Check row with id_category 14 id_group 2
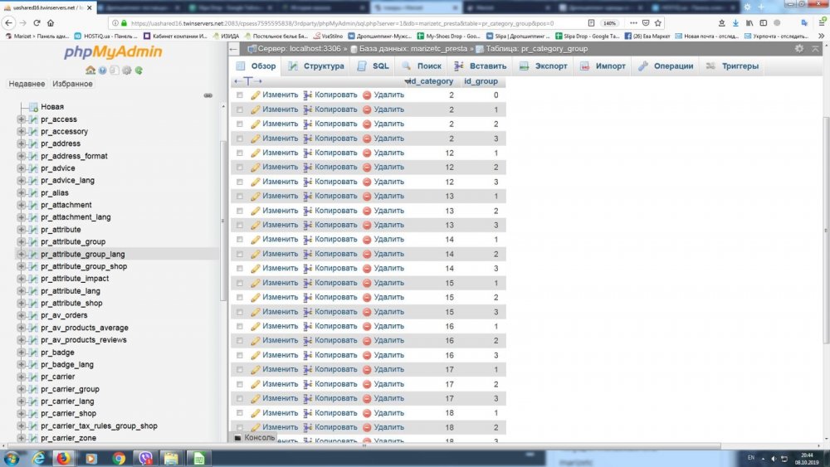 coord(240,255)
